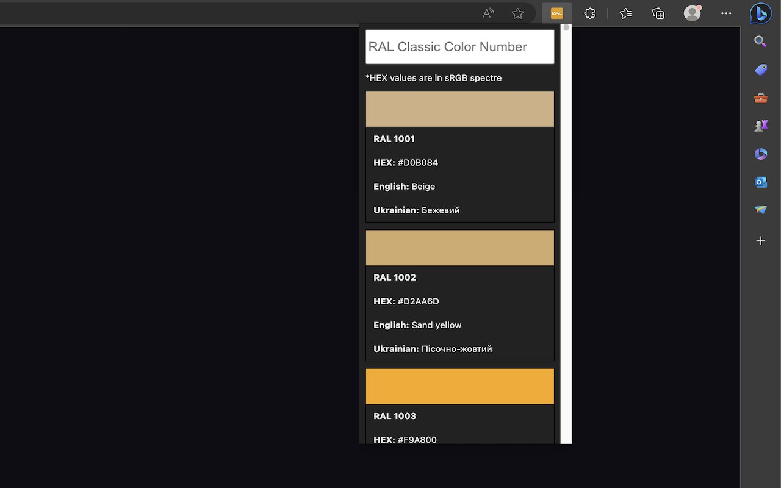
Task: Open the Bing chat sidebar button
Action: coord(761,13)
